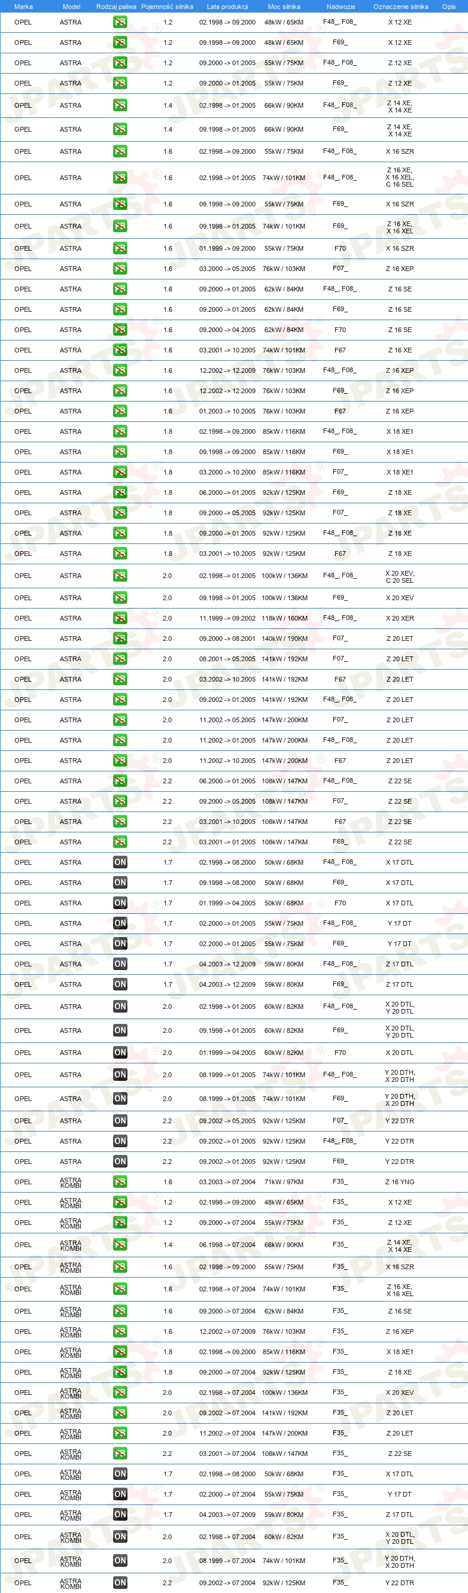The image size is (468, 1593).
Task: Select the 09.2000 -> 04.2005 date cell
Action: tap(227, 330)
